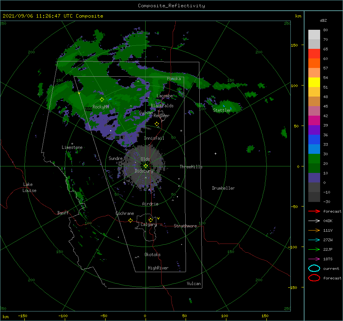Image resolution: width=343 pixels, height=321 pixels.
Task: Click the magenta 18TS arrow icon
Action: pos(314,259)
